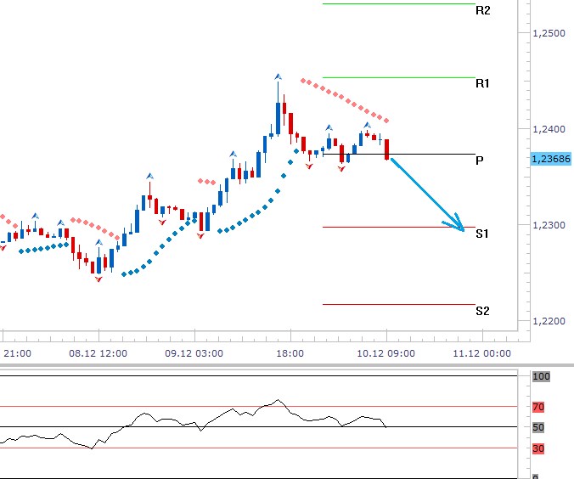Select the last red candle above the pivot line
Image resolution: width=574 pixels, height=479 pixels.
[x=387, y=149]
